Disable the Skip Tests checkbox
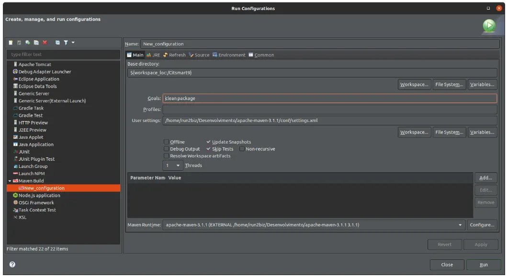 point(208,149)
